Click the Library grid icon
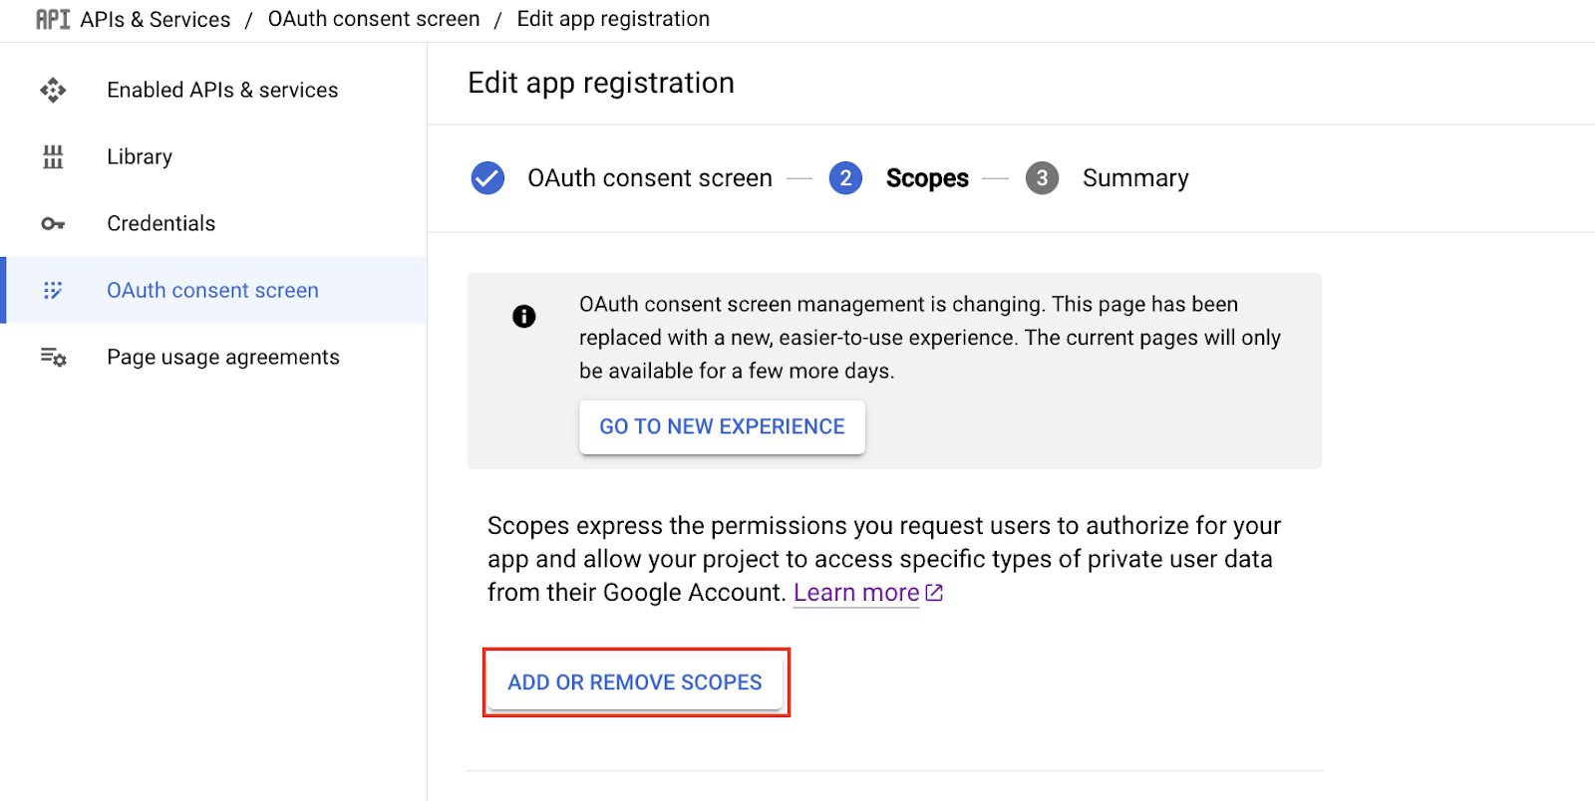Image resolution: width=1595 pixels, height=801 pixels. [53, 157]
